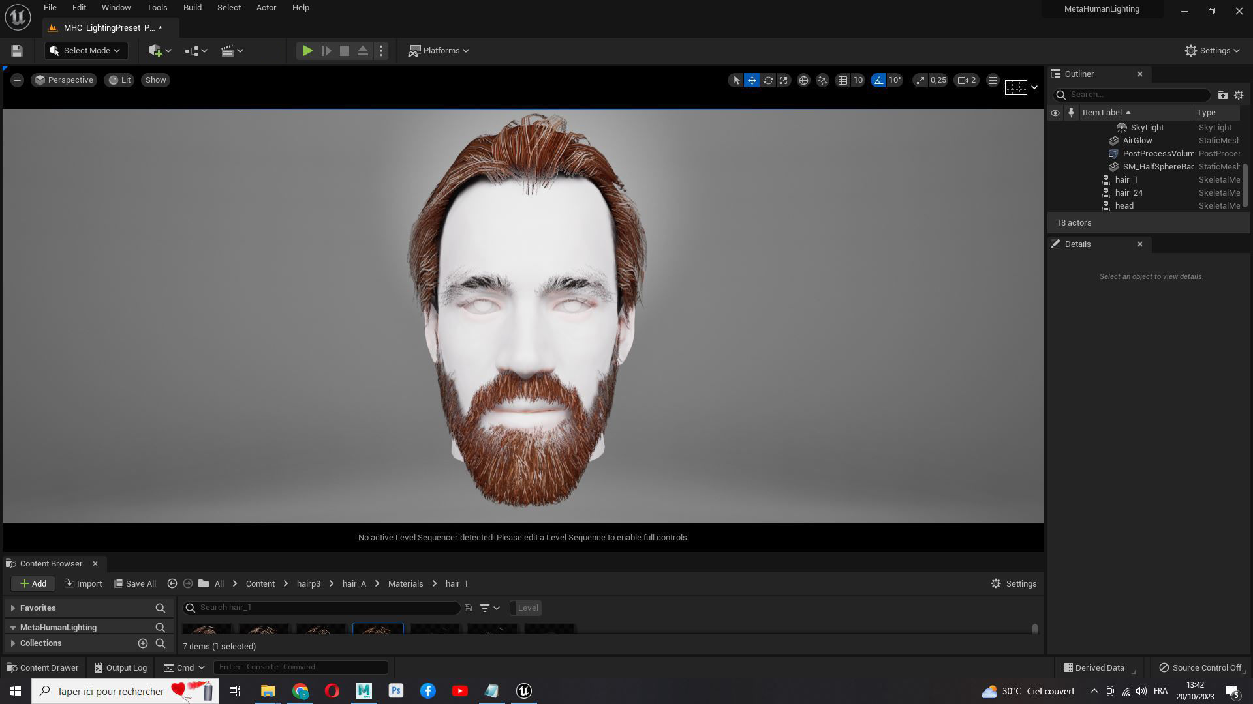Toggle scale snapping icon

[x=920, y=80]
